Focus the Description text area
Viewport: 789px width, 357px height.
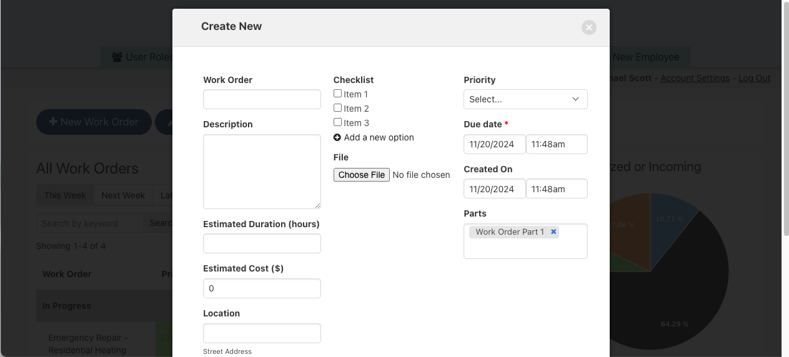(x=262, y=172)
